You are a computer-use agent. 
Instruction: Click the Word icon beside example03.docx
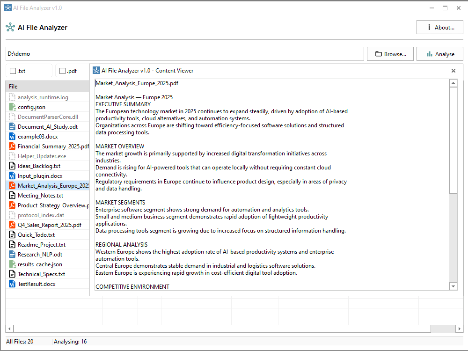coord(13,137)
